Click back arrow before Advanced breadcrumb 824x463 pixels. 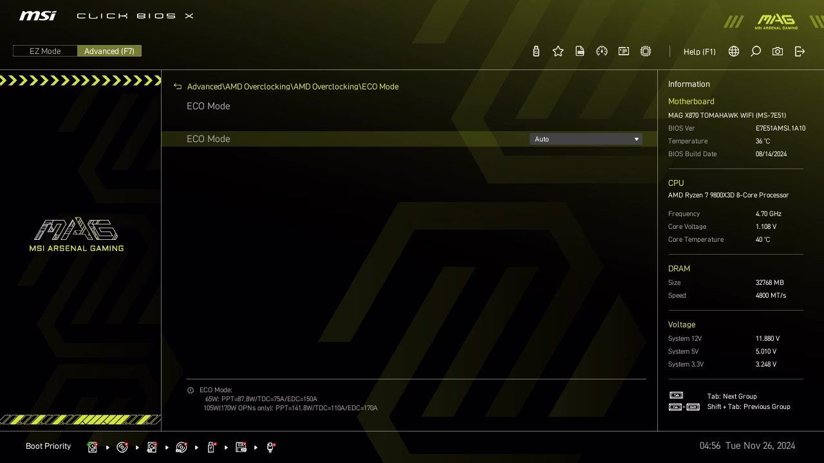pyautogui.click(x=178, y=86)
